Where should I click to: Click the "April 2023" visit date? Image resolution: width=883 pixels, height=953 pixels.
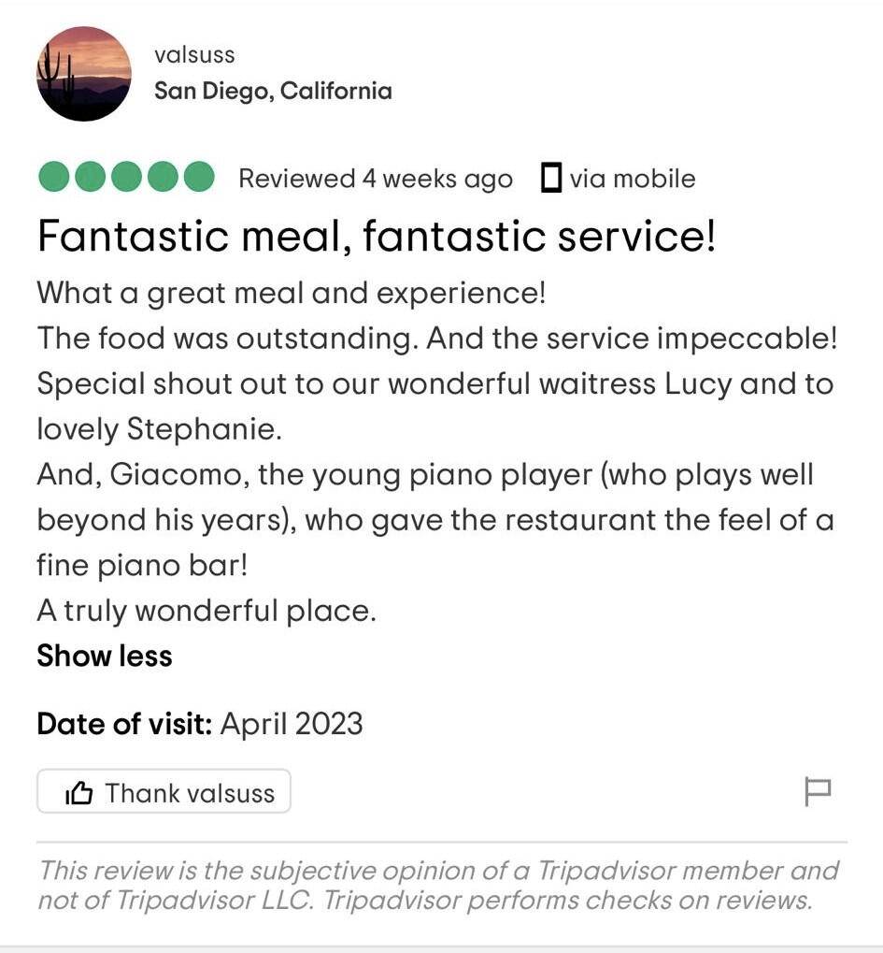pos(292,724)
